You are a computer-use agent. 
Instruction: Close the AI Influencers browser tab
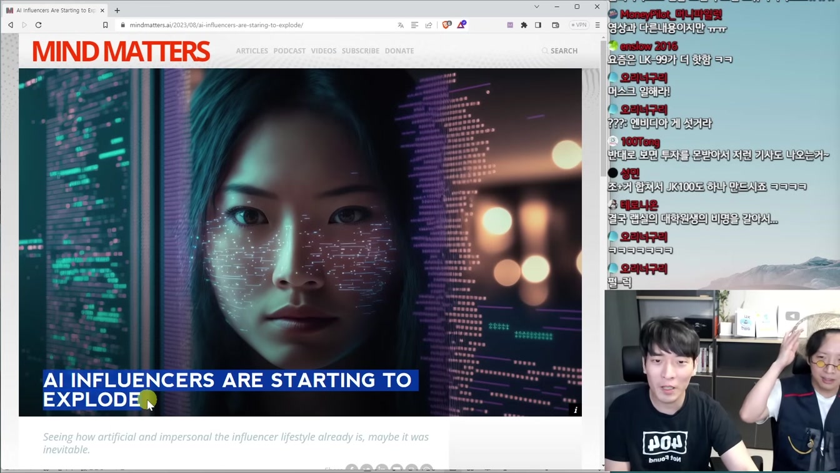point(102,10)
